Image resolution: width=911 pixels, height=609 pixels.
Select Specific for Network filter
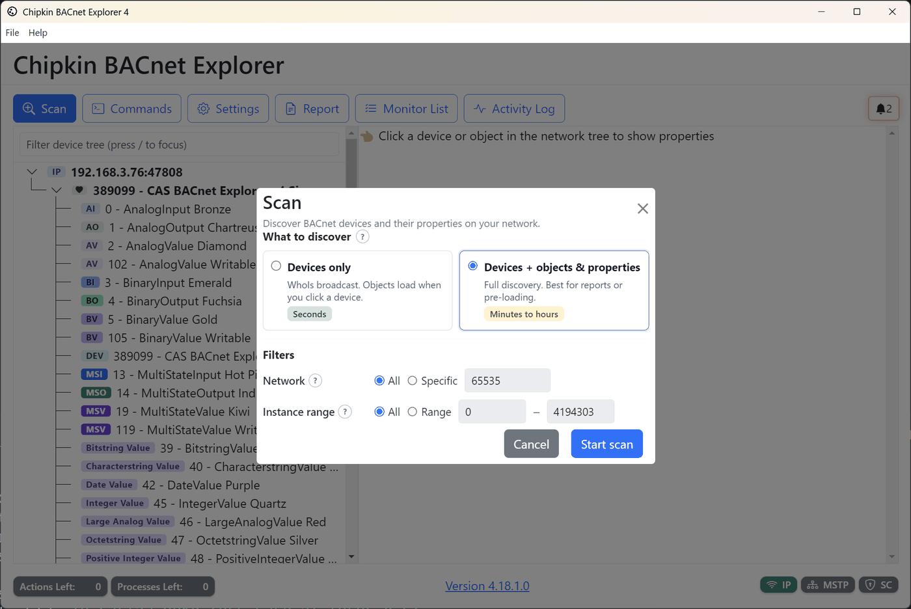413,381
